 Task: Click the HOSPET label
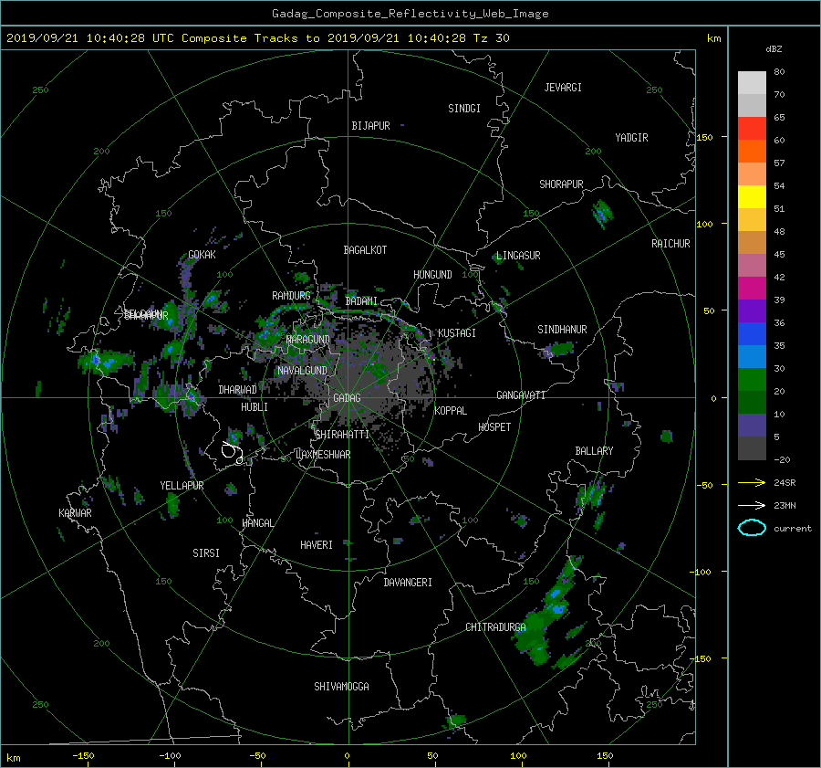[x=494, y=427]
